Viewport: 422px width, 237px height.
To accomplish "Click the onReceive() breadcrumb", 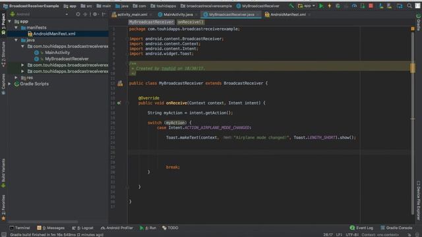I will tap(191, 22).
